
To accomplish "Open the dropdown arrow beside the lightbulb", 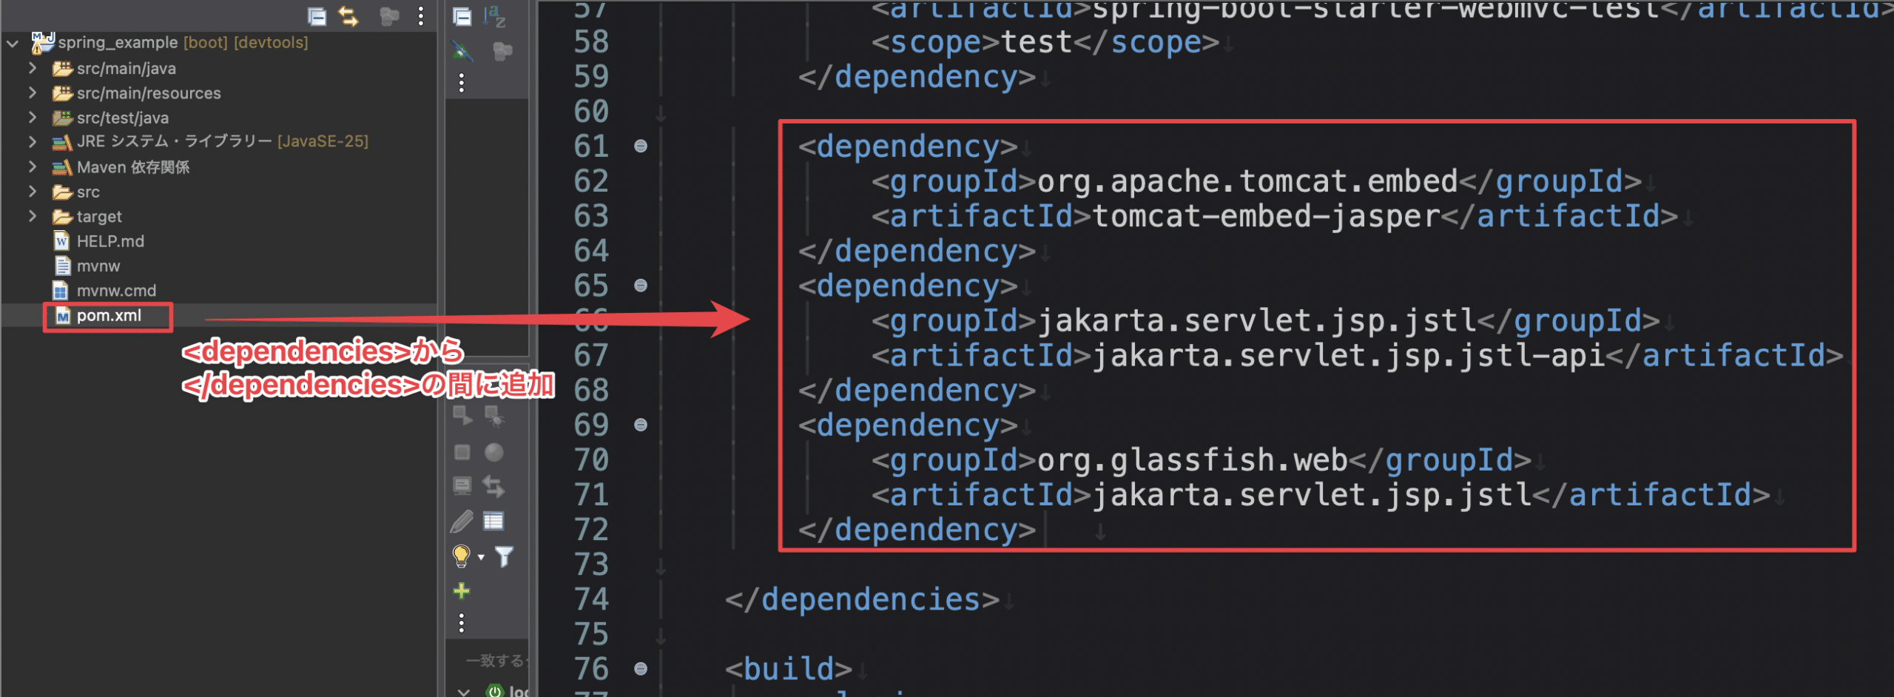I will tap(481, 557).
